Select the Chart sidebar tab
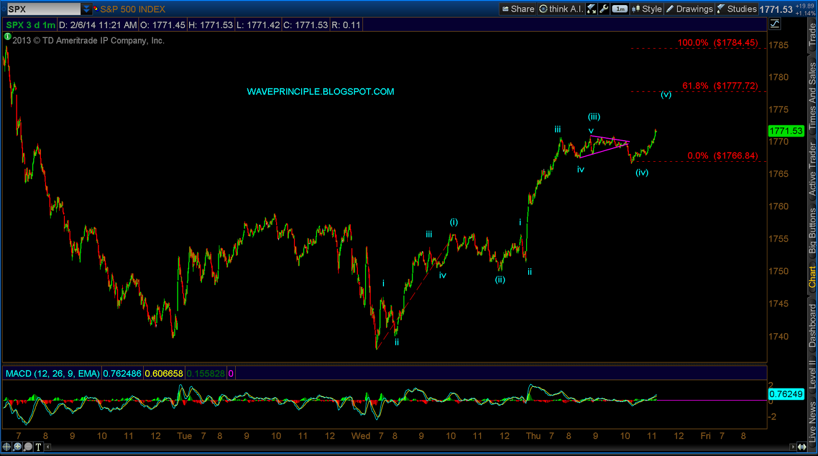 point(812,277)
